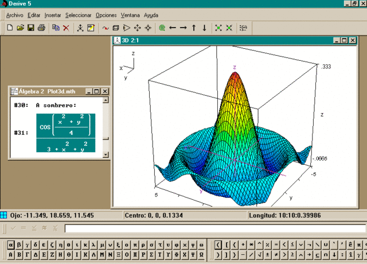The image size is (367, 264).
Task: Insert lowercase lambda symbol
Action: [x=93, y=245]
